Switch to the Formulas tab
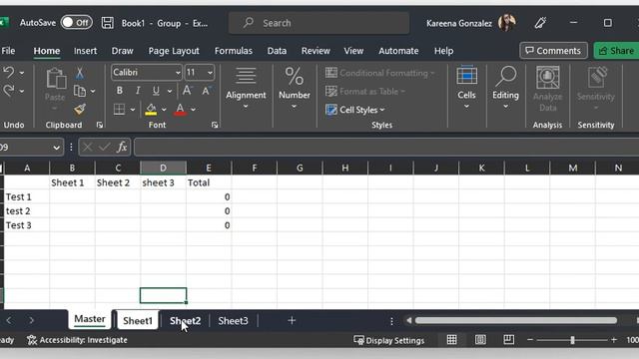This screenshot has height=359, width=639. point(234,51)
